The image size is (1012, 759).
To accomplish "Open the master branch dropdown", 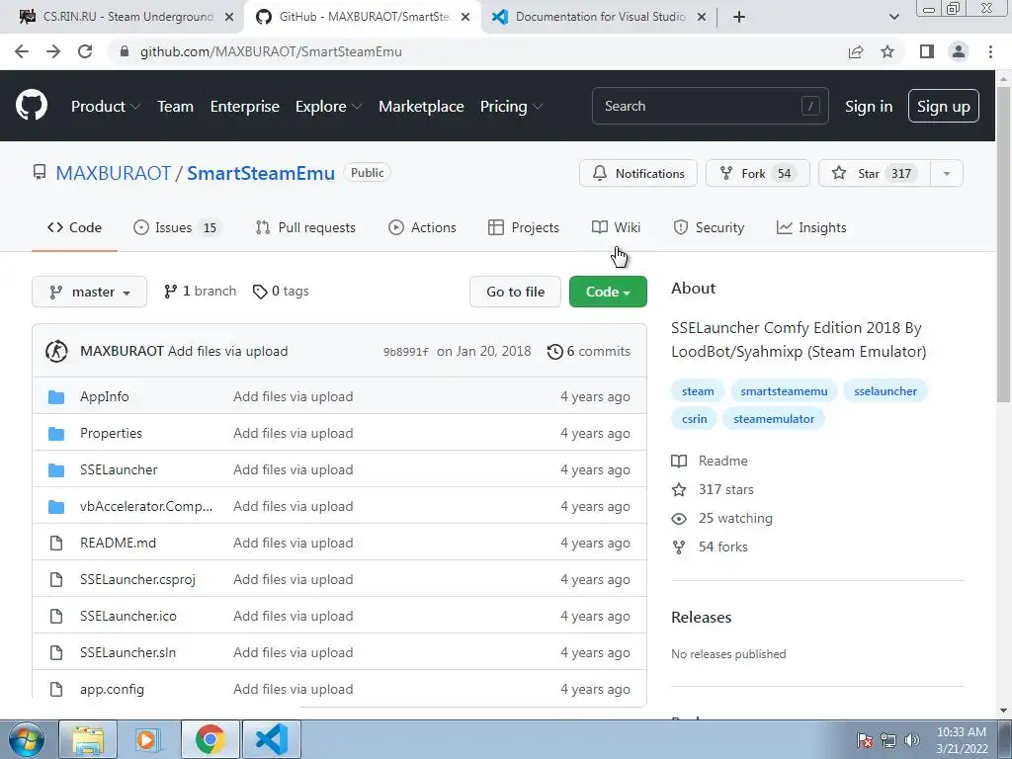I will pos(89,292).
